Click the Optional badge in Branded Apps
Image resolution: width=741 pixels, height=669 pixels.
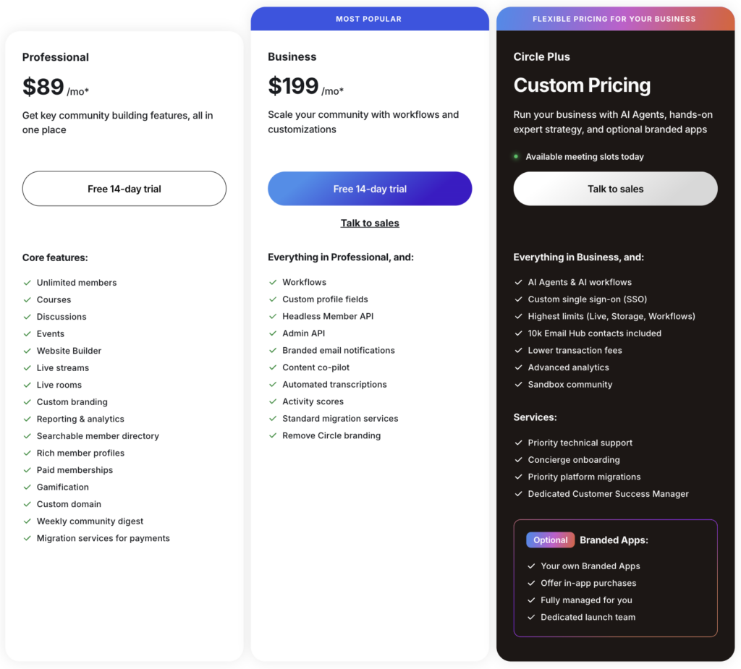(x=551, y=540)
